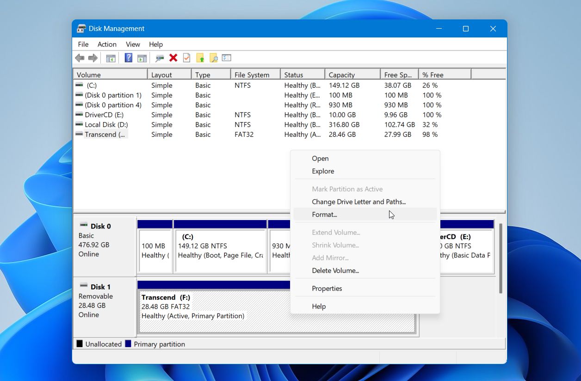
Task: Click the "316.80 GB" capacity cell
Action: [x=344, y=125]
